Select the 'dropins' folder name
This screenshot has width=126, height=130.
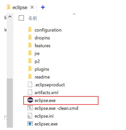tap(42, 38)
